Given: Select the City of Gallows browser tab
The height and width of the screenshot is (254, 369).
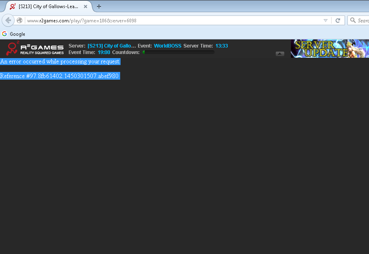Looking at the screenshot, I should click(x=48, y=7).
